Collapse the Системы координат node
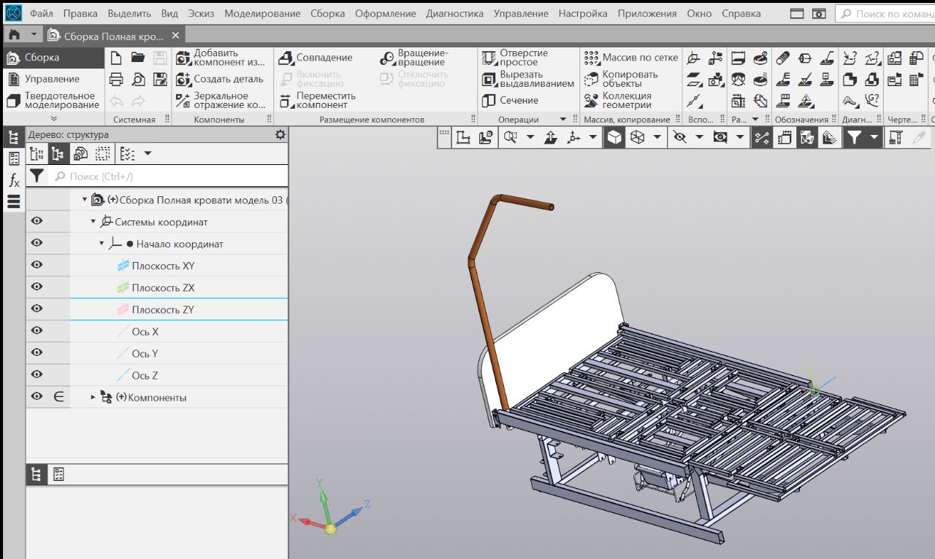 pyautogui.click(x=93, y=222)
